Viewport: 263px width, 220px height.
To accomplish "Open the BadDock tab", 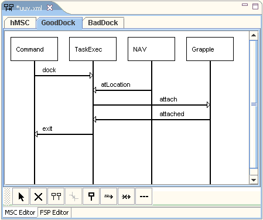I will pyautogui.click(x=103, y=23).
